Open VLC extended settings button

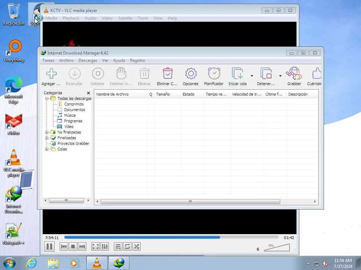click(x=104, y=246)
